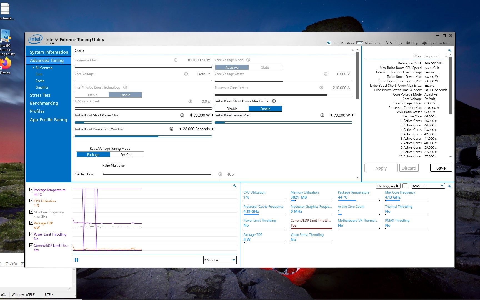Uncheck Power Limit Throttling graph checkbox
The width and height of the screenshot is (480, 300).
coord(31,234)
